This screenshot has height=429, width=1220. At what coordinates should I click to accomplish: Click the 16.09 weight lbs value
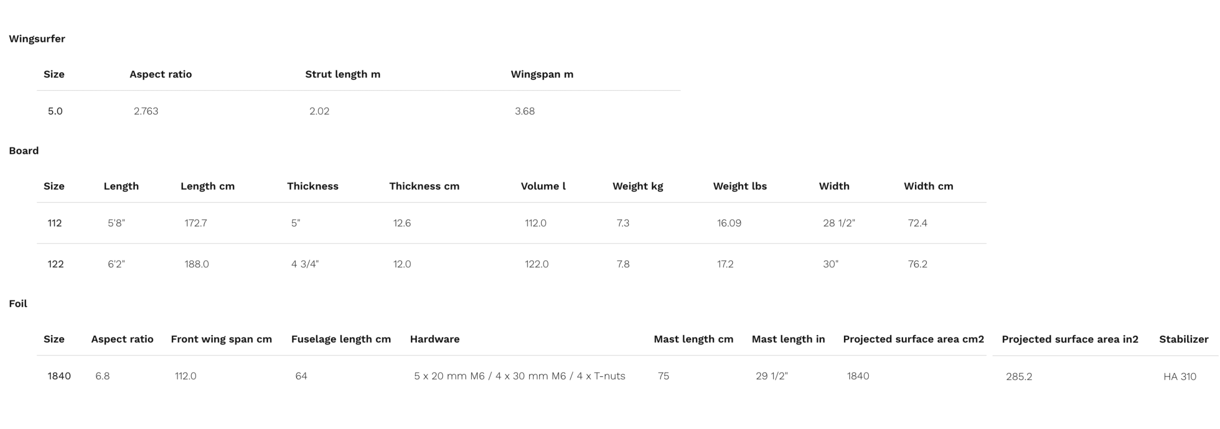[729, 223]
